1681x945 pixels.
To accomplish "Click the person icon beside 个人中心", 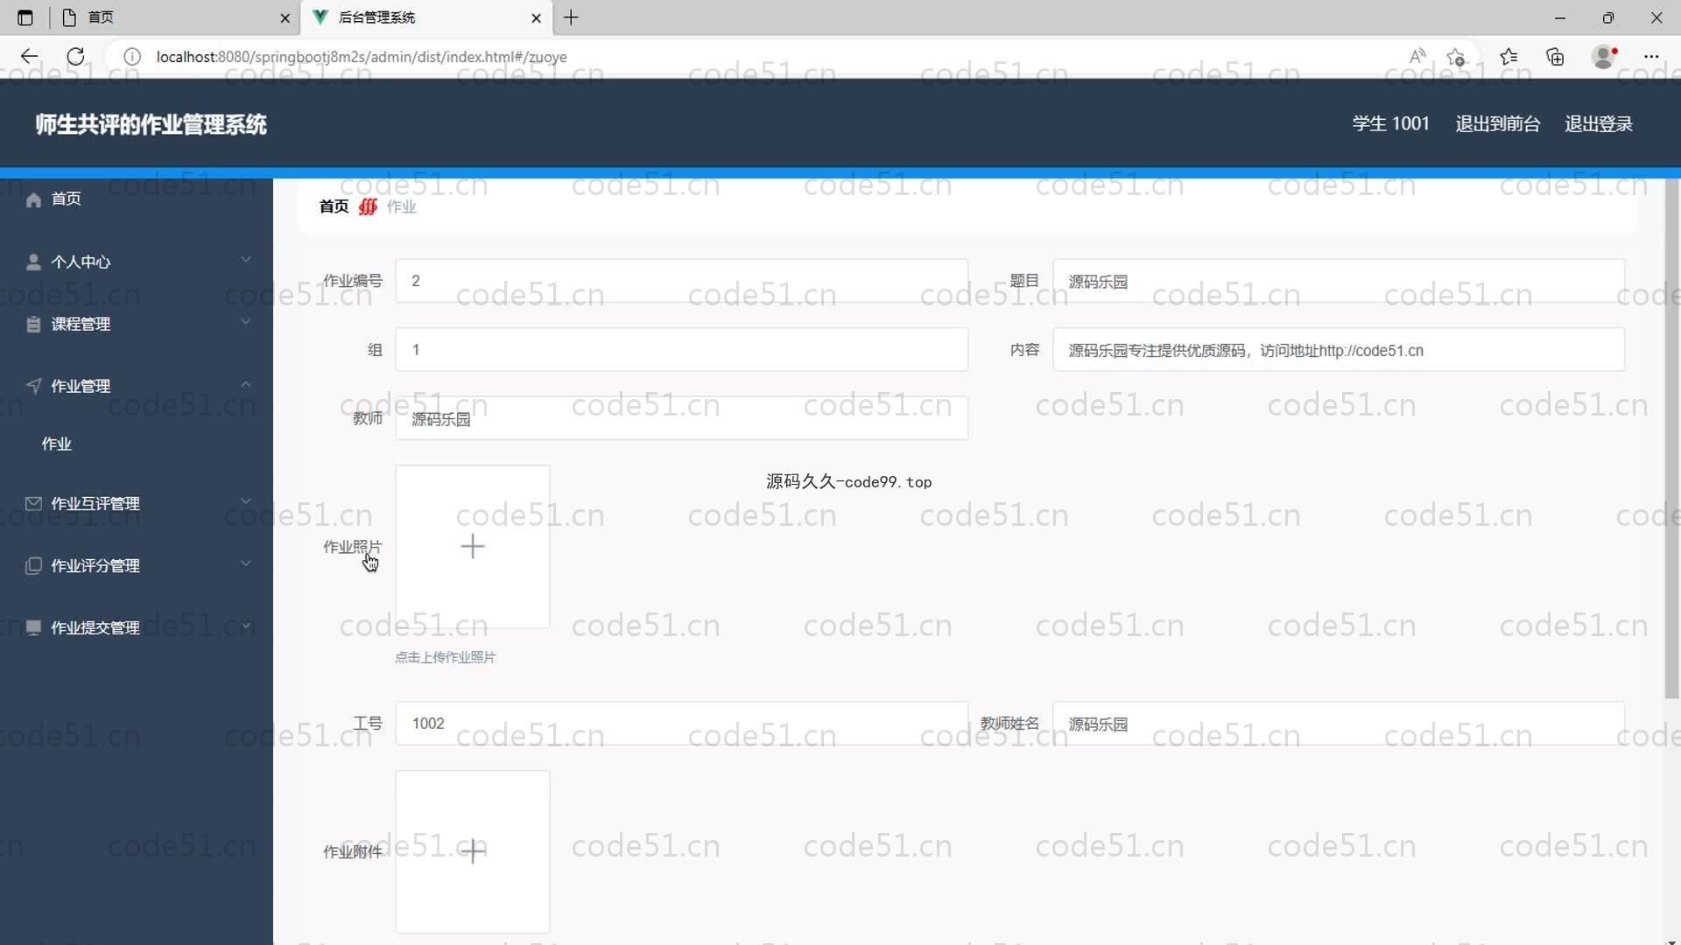I will [x=33, y=262].
